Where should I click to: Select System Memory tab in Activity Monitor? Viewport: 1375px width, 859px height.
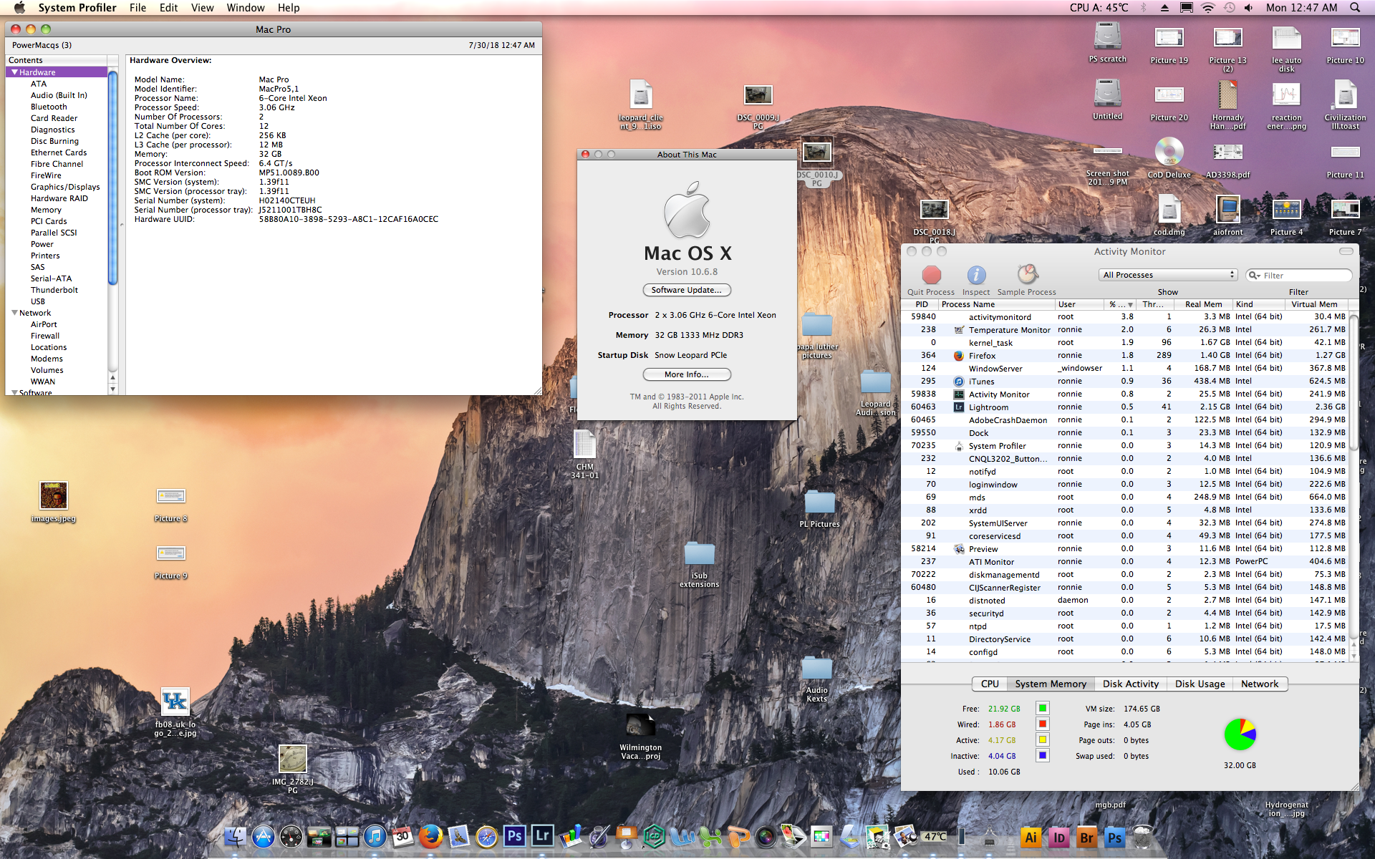click(x=1052, y=684)
